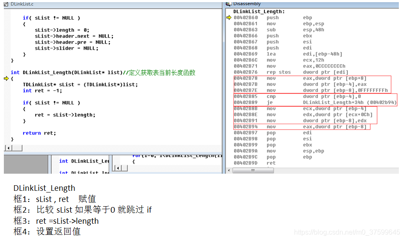Click left scroll arrow of Disassembly pane
The image size is (404, 240).
(x=229, y=170)
